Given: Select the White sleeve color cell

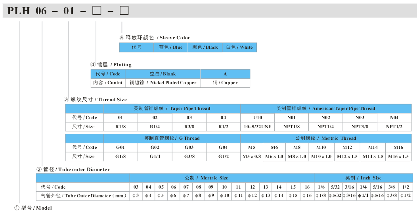Looking at the screenshot, I should [239, 47].
